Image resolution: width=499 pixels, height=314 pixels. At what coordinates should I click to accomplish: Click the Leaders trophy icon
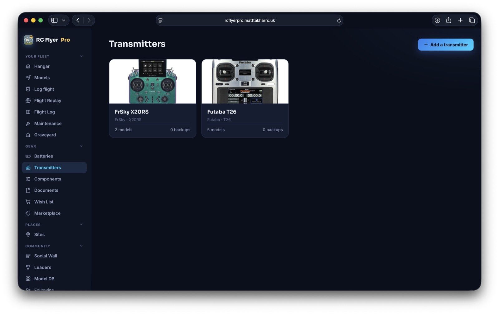coord(28,267)
